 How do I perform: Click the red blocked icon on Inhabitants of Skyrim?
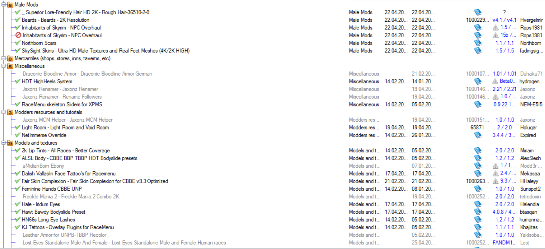(x=18, y=35)
